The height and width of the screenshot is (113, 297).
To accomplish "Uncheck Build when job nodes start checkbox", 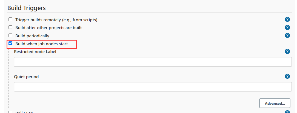I will tap(10, 43).
